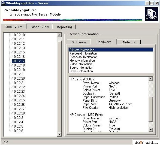Click the computer logo in header
Screen dimensions: 160x145
(151, 14)
